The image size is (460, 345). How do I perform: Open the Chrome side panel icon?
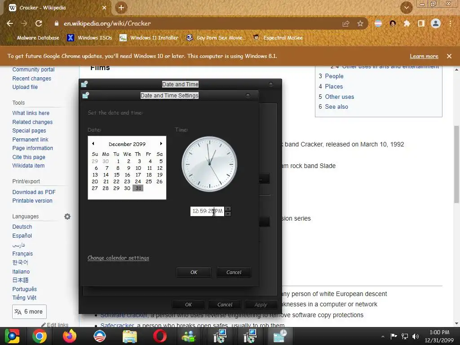(421, 23)
